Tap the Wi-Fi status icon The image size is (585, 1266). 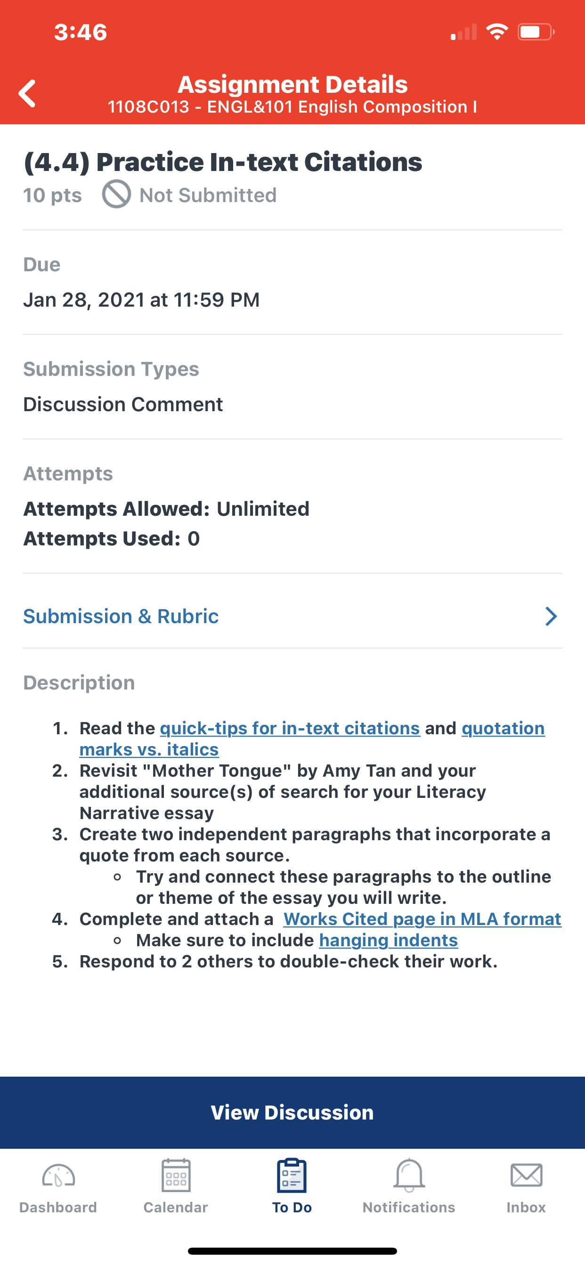click(497, 32)
